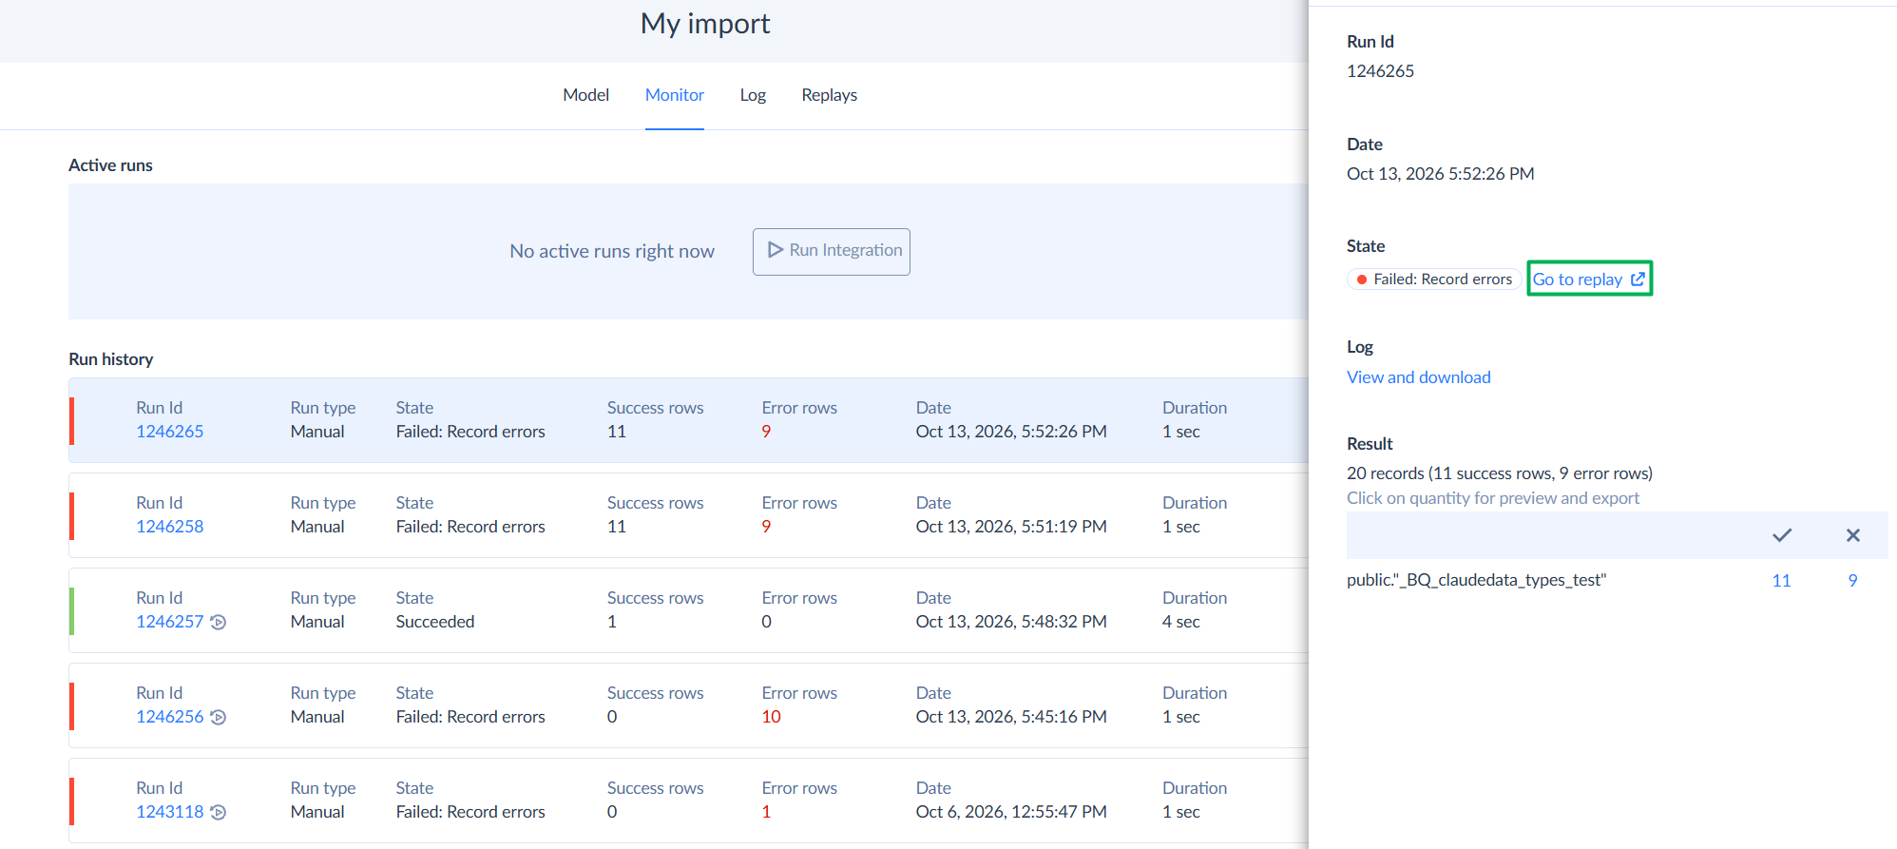
Task: Click the "My import" page title
Action: pos(705,23)
